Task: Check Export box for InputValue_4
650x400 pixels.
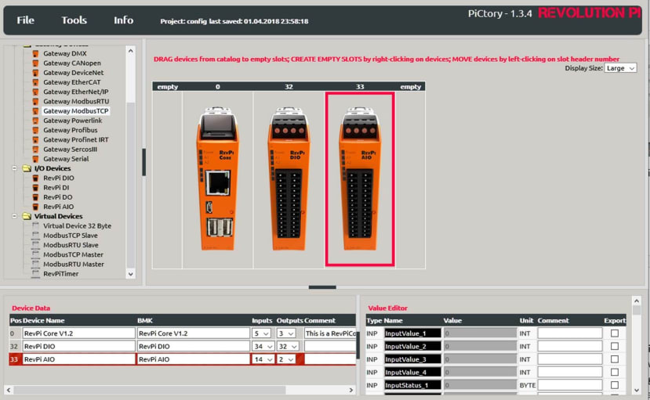Action: click(x=615, y=373)
